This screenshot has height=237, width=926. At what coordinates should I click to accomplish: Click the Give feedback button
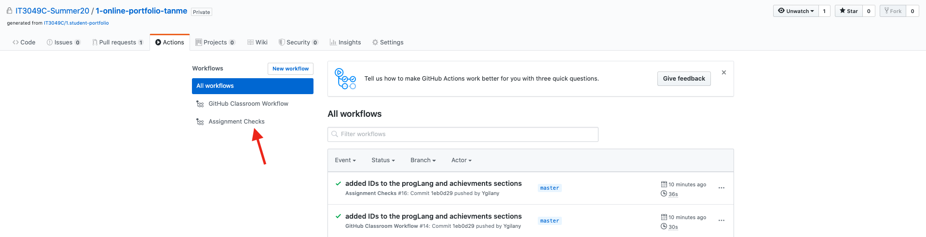click(x=684, y=79)
